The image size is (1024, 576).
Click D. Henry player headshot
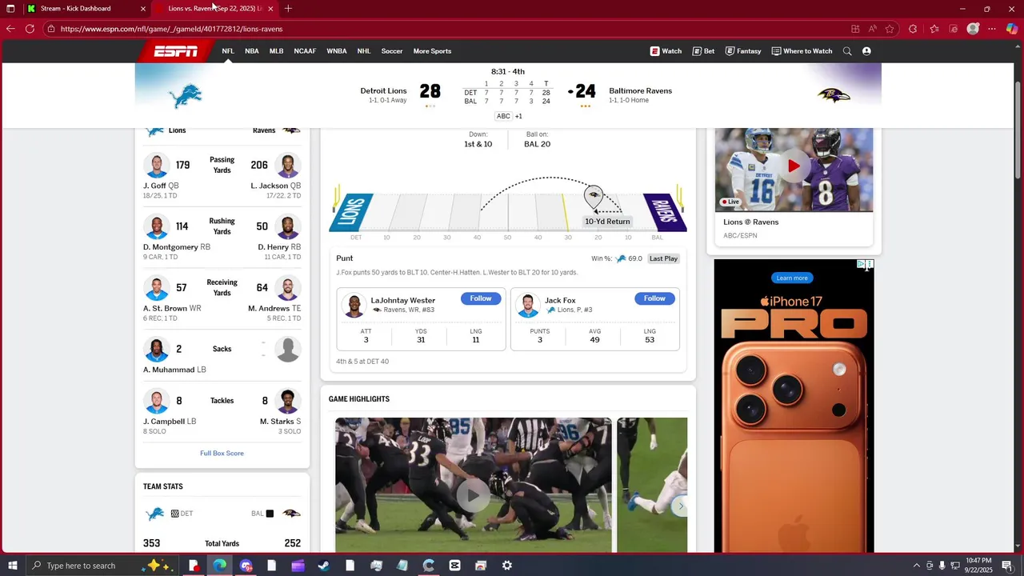[288, 227]
